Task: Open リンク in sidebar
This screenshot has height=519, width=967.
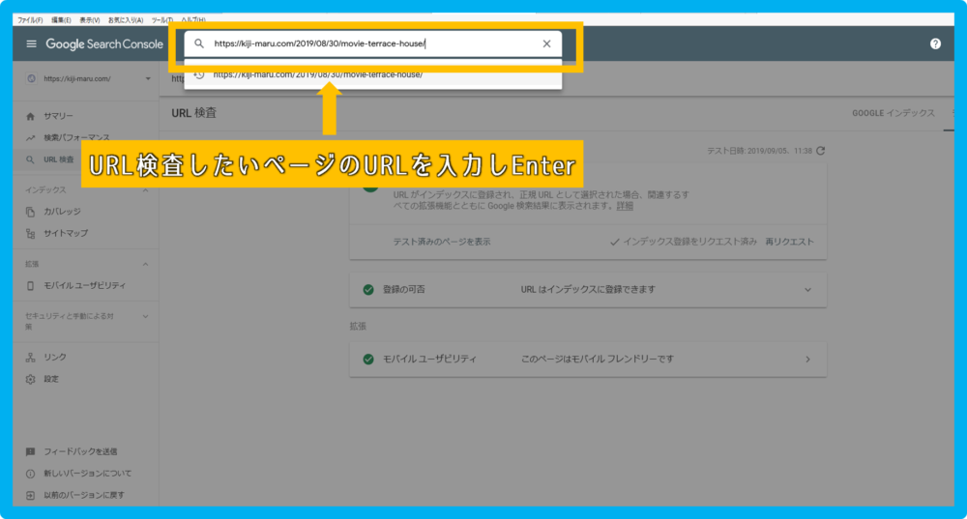Action: click(55, 357)
